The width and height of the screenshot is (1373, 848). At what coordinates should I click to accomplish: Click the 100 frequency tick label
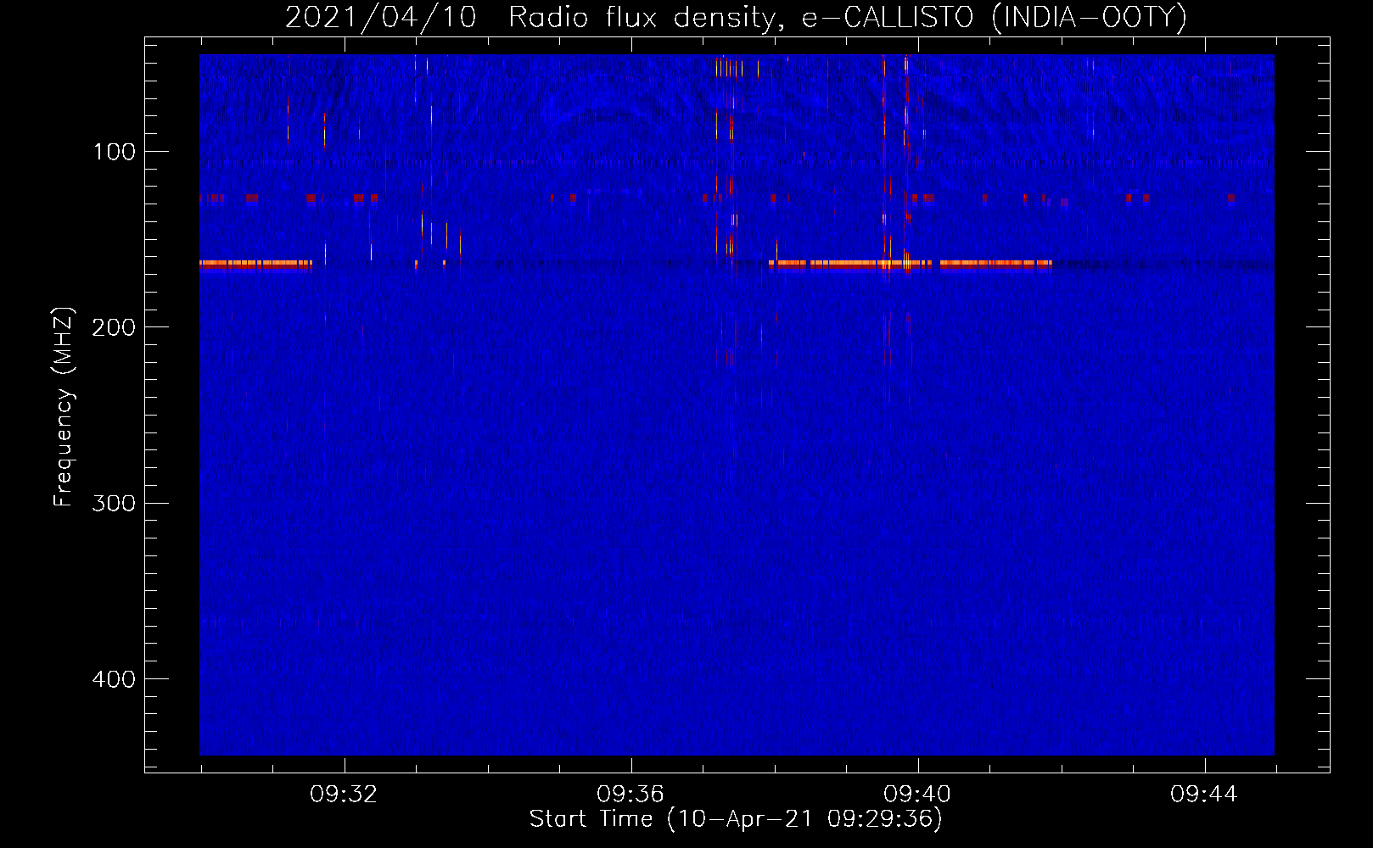115,152
